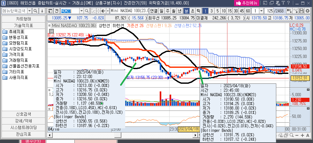Screen dimensions: 313x143
Task: Expand the 모멘텀지표 folder
Action: (x=15, y=43)
